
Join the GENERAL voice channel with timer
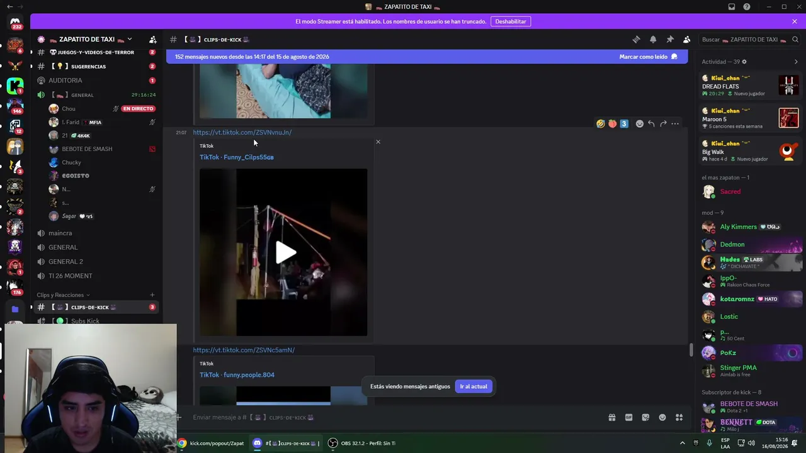click(96, 95)
